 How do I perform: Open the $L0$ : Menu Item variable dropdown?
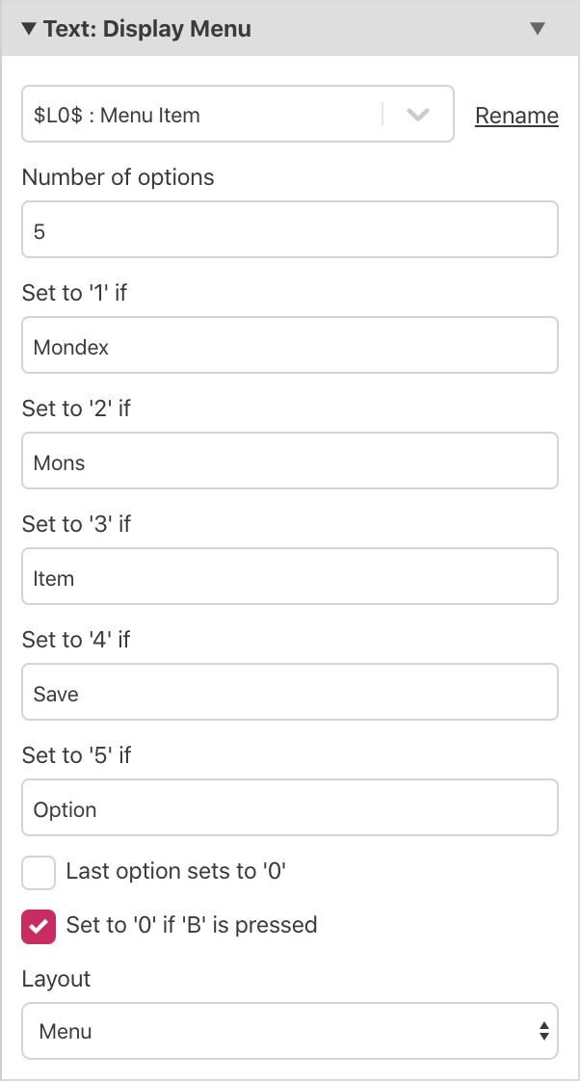click(202, 115)
